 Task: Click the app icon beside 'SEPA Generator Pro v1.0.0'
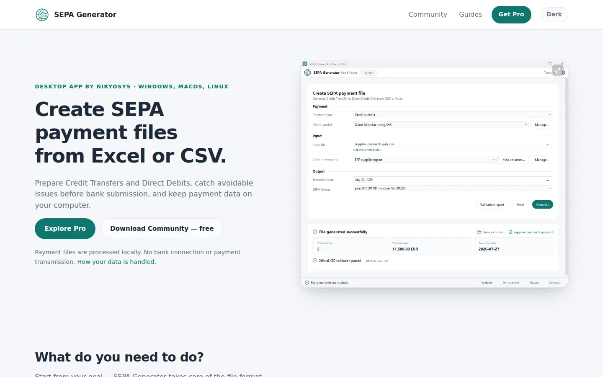click(305, 64)
